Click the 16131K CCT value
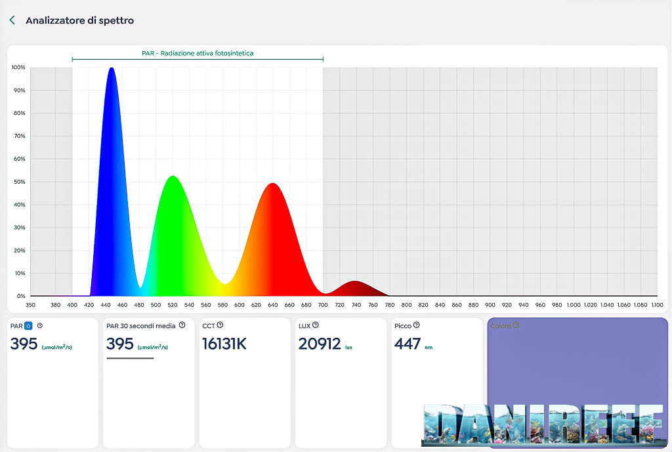 (x=224, y=344)
